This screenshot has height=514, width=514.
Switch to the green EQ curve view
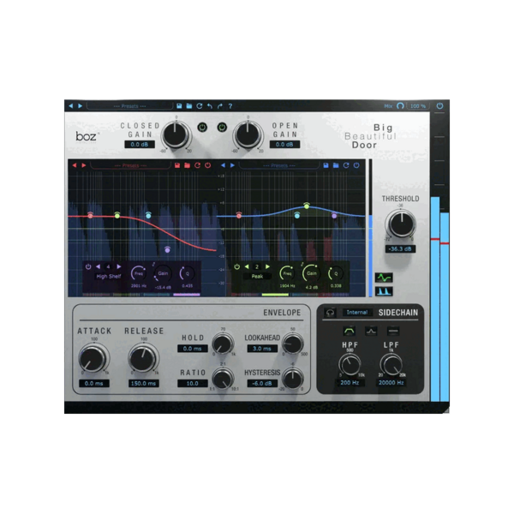384,278
